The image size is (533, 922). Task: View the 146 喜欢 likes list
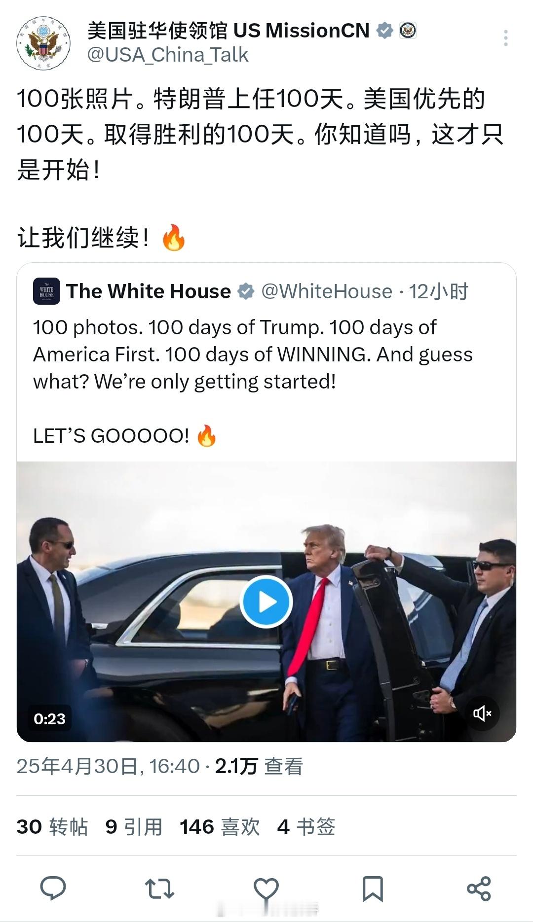point(220,827)
